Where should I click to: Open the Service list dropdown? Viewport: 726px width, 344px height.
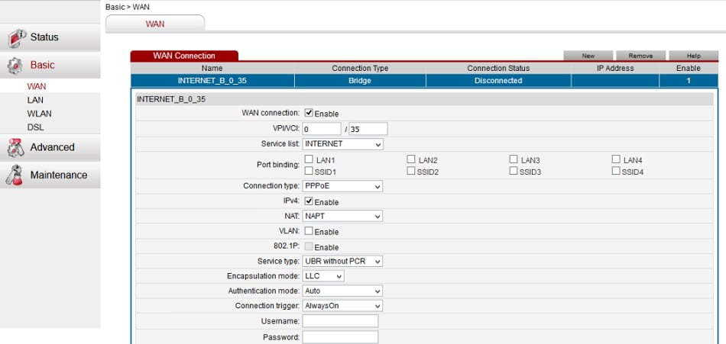(343, 144)
